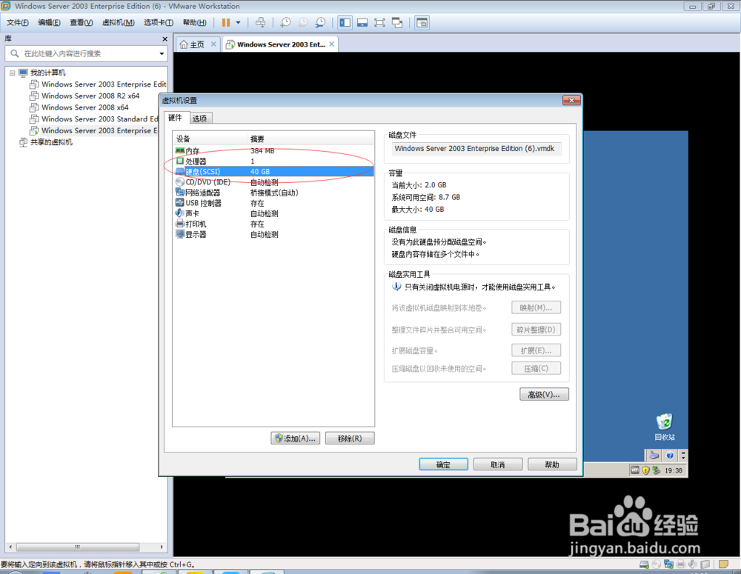
Task: Select Windows Server 2008 R2 x64 in library
Action: click(90, 96)
